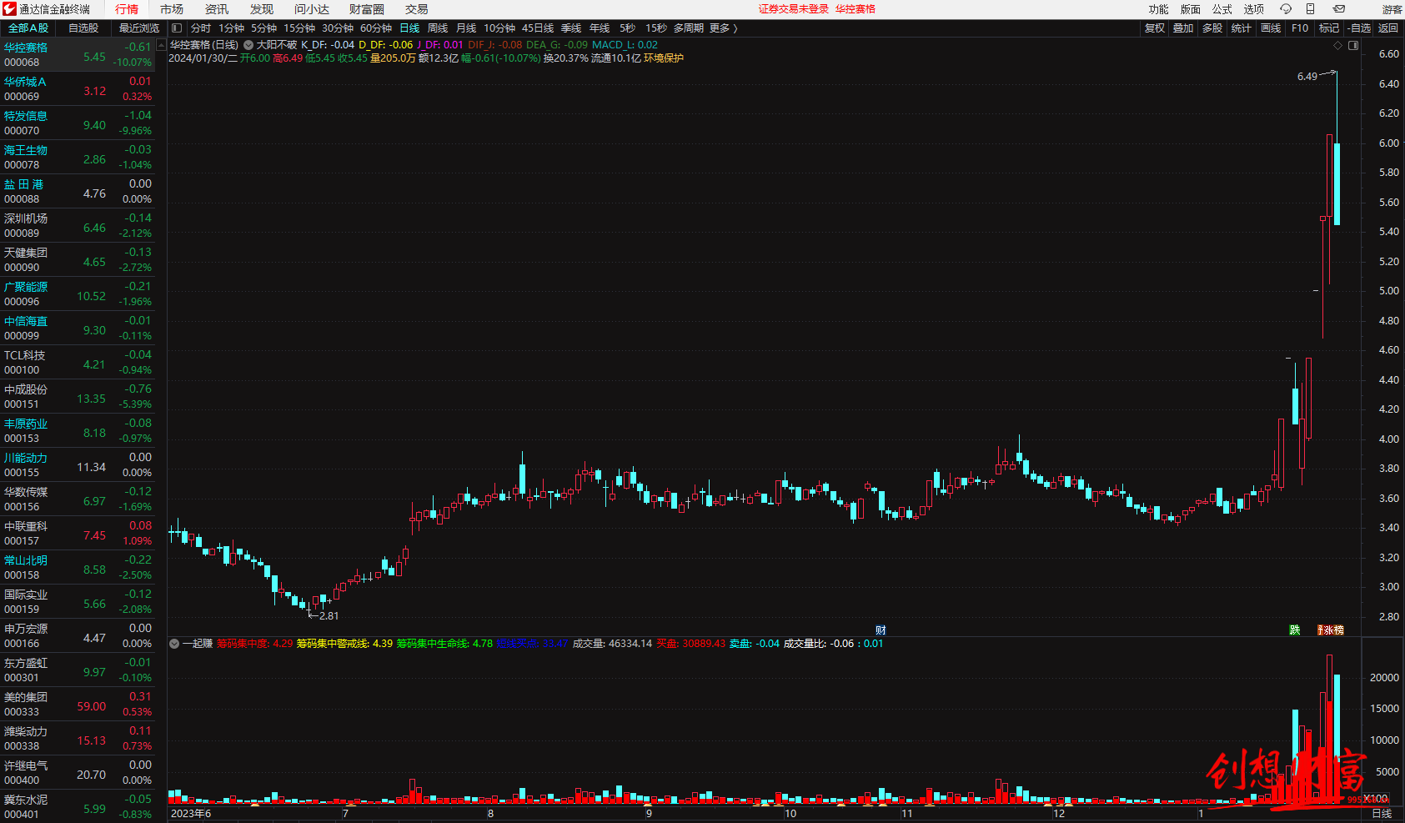Click the F10 button

click(1300, 28)
